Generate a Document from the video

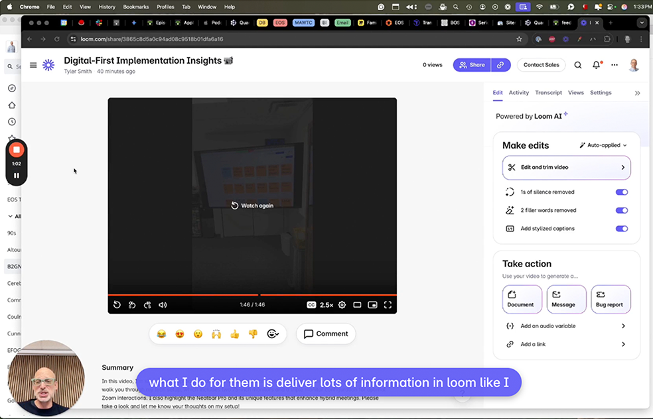tap(522, 299)
